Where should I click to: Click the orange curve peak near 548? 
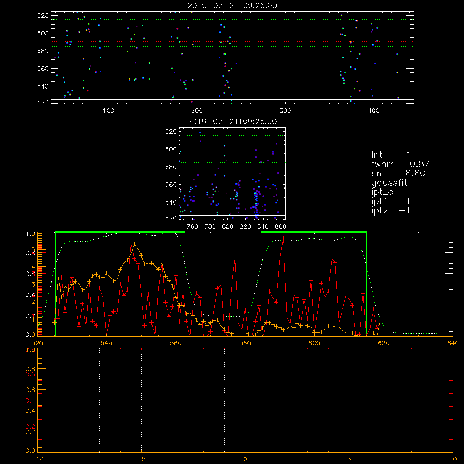135,244
